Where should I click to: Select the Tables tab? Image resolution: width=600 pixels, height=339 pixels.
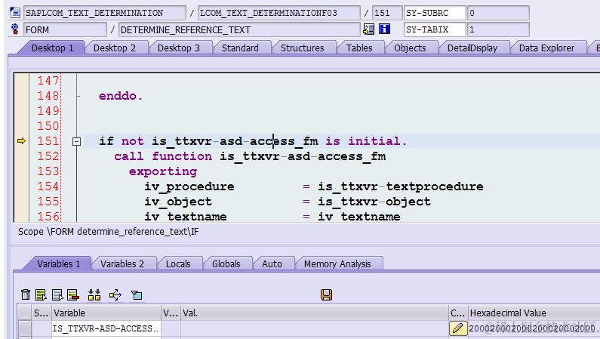pos(359,48)
